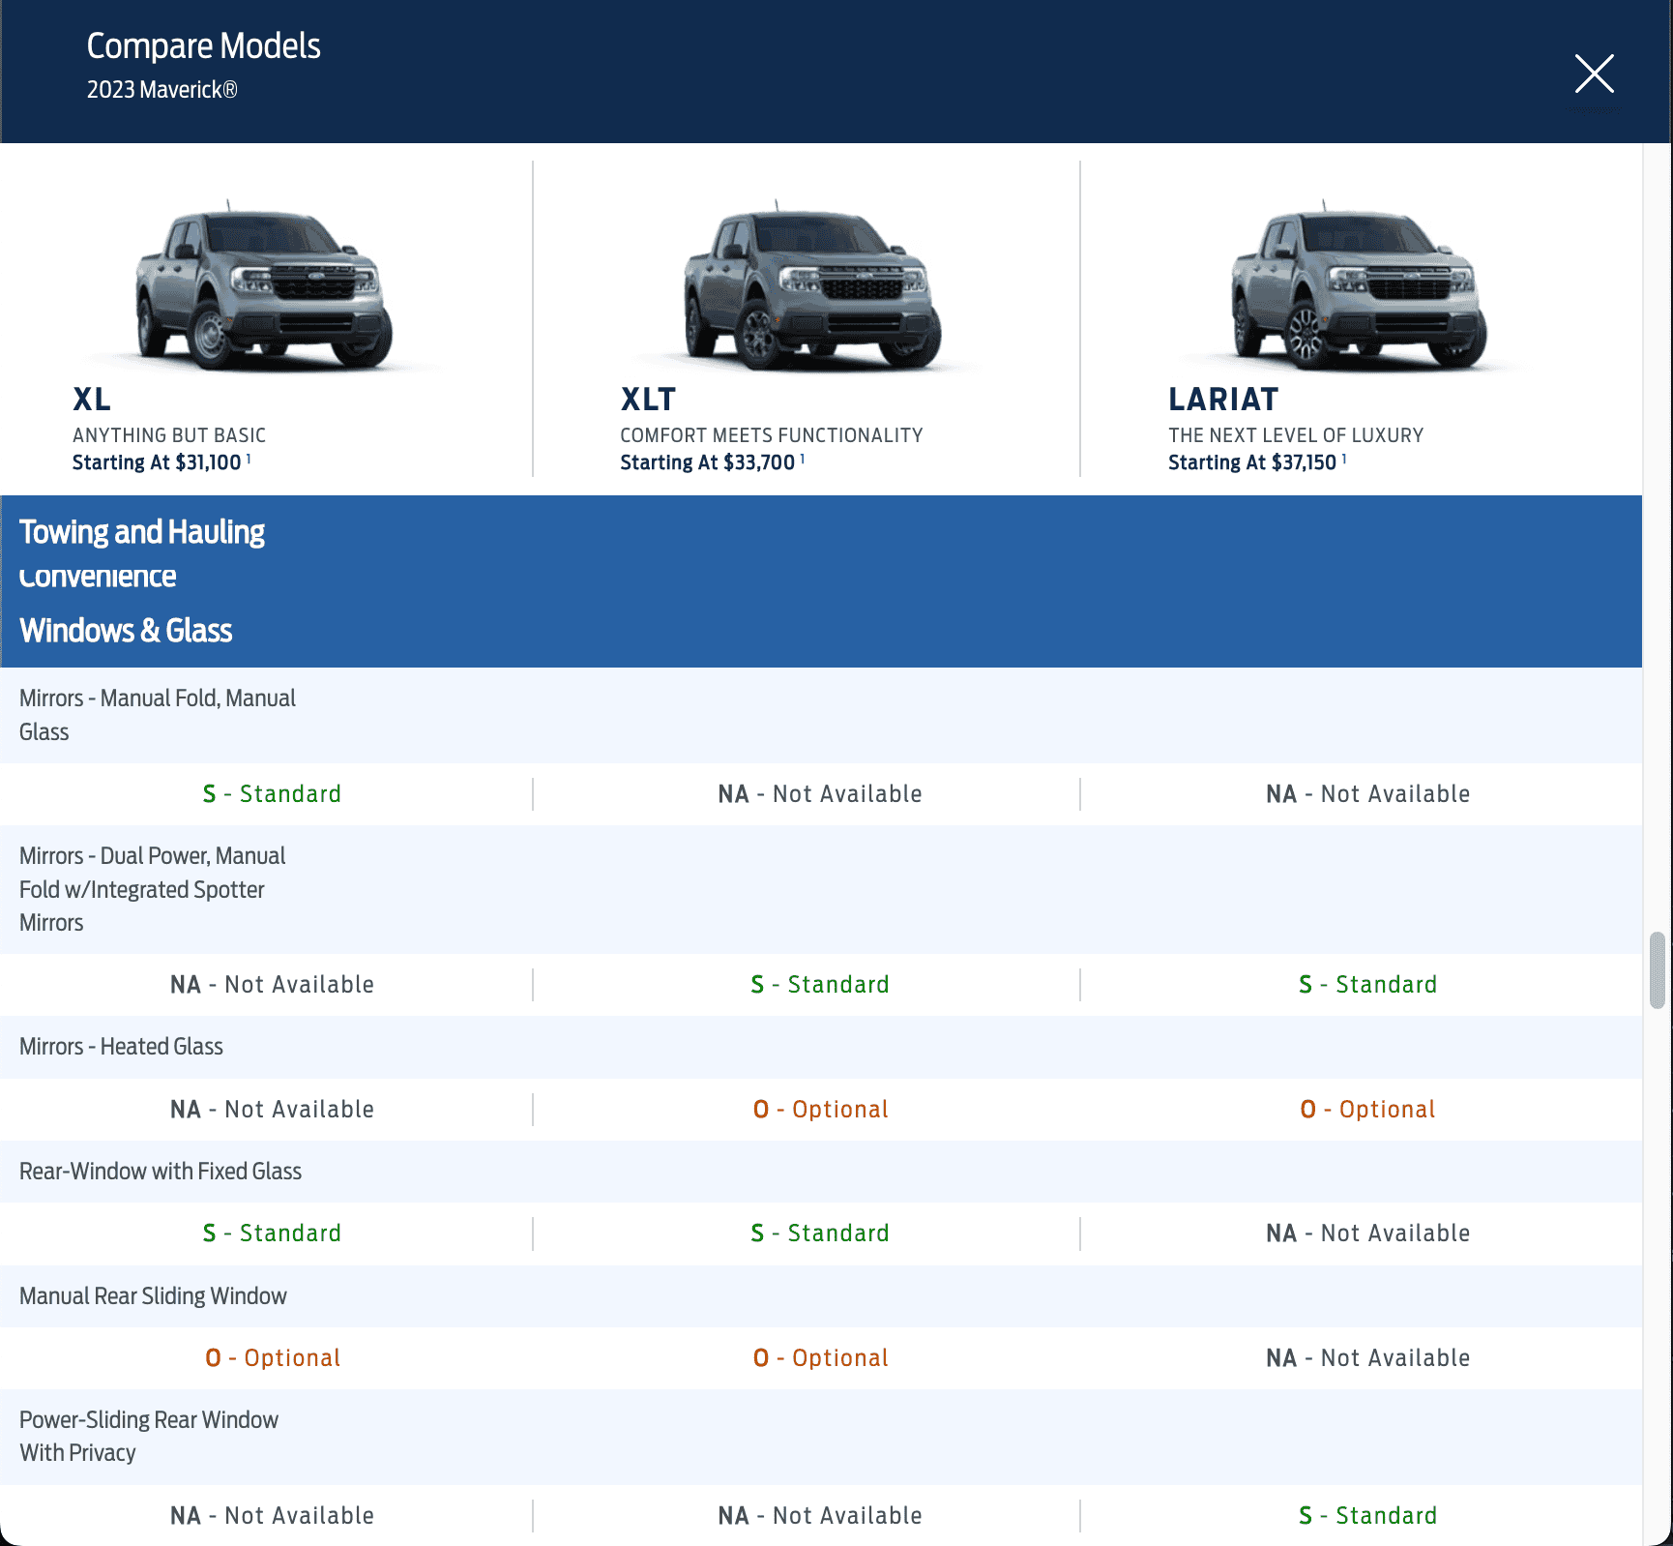Click the 'Power-Sliding Rear Window With Privacy' label
This screenshot has height=1546, width=1673.
click(149, 1437)
